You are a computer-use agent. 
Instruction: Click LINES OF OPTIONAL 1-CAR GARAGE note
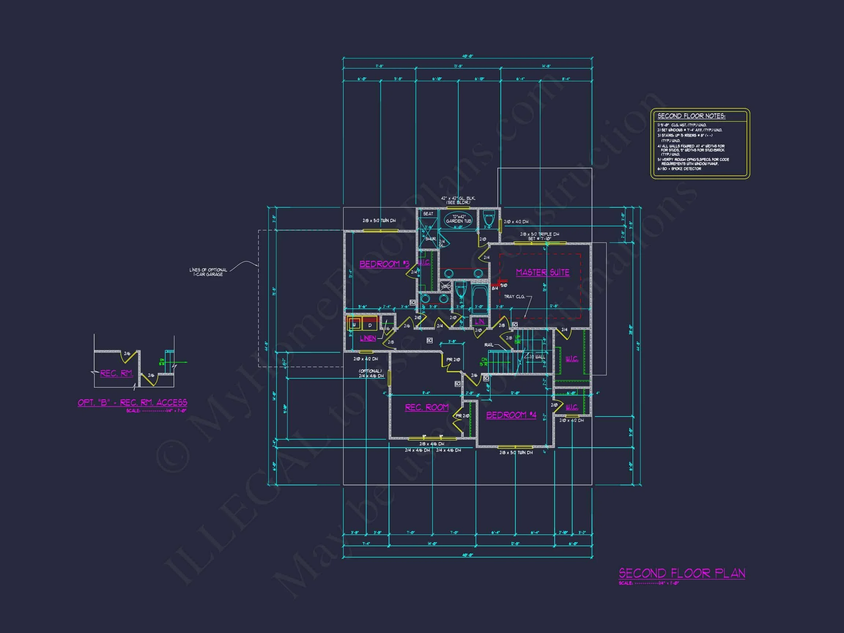pos(208,272)
